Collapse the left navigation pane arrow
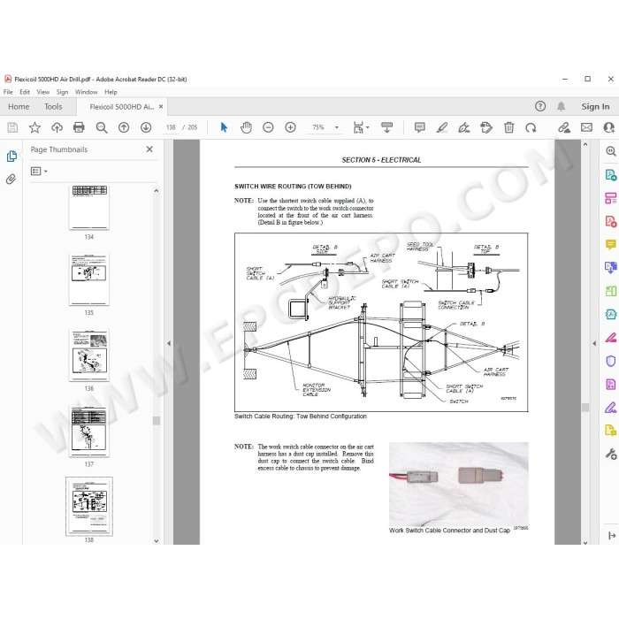 (x=169, y=343)
